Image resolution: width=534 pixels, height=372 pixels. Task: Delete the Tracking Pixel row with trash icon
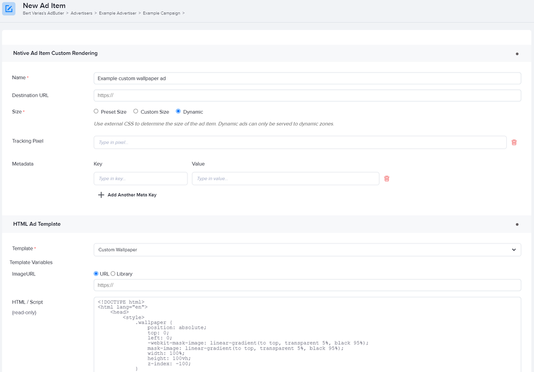[x=514, y=143]
